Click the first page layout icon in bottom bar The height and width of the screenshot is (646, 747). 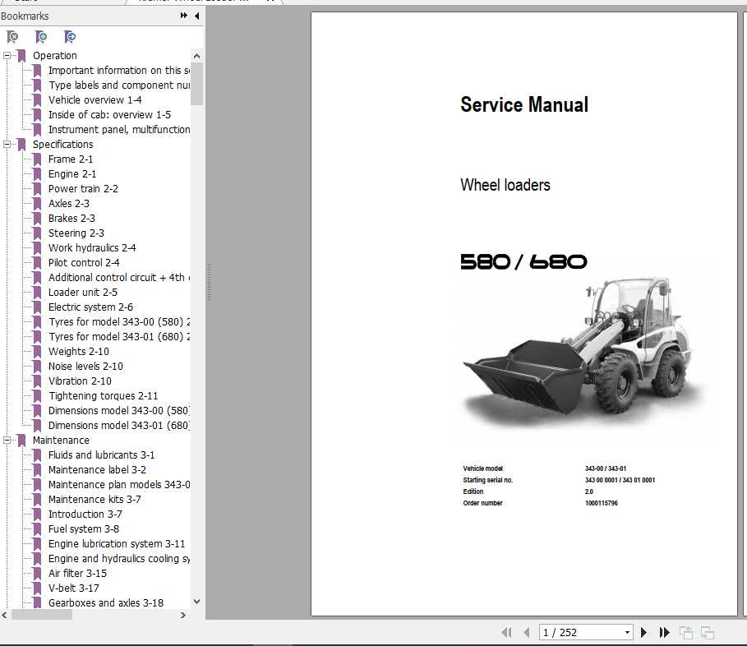coord(686,632)
